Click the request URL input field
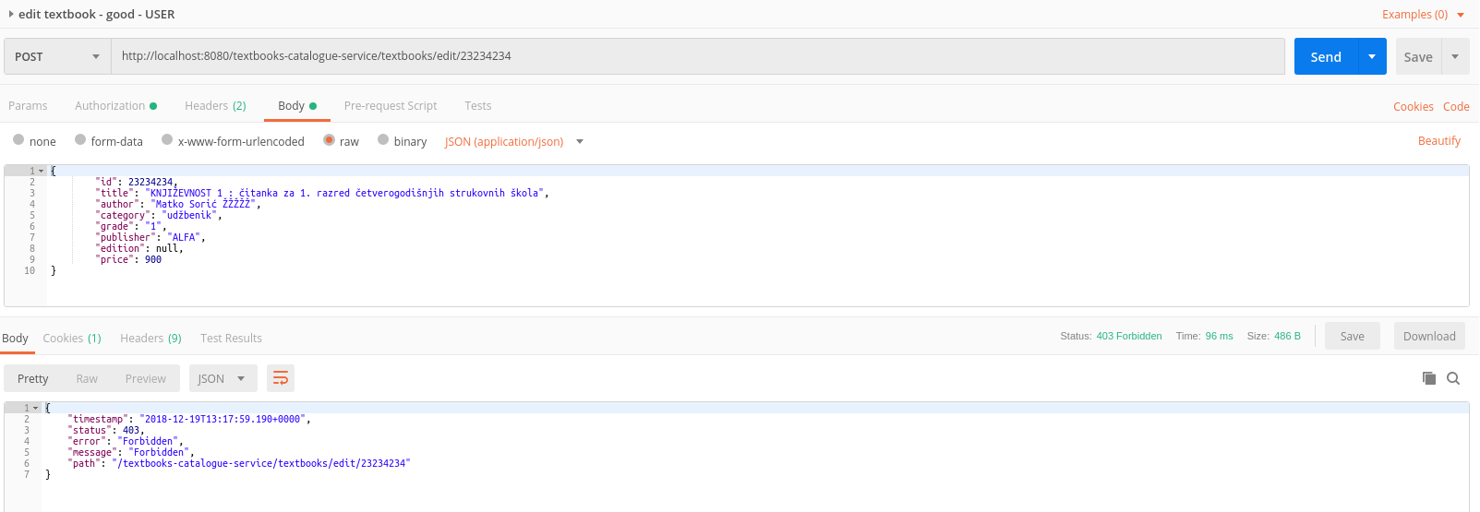This screenshot has width=1480, height=512. (x=698, y=56)
